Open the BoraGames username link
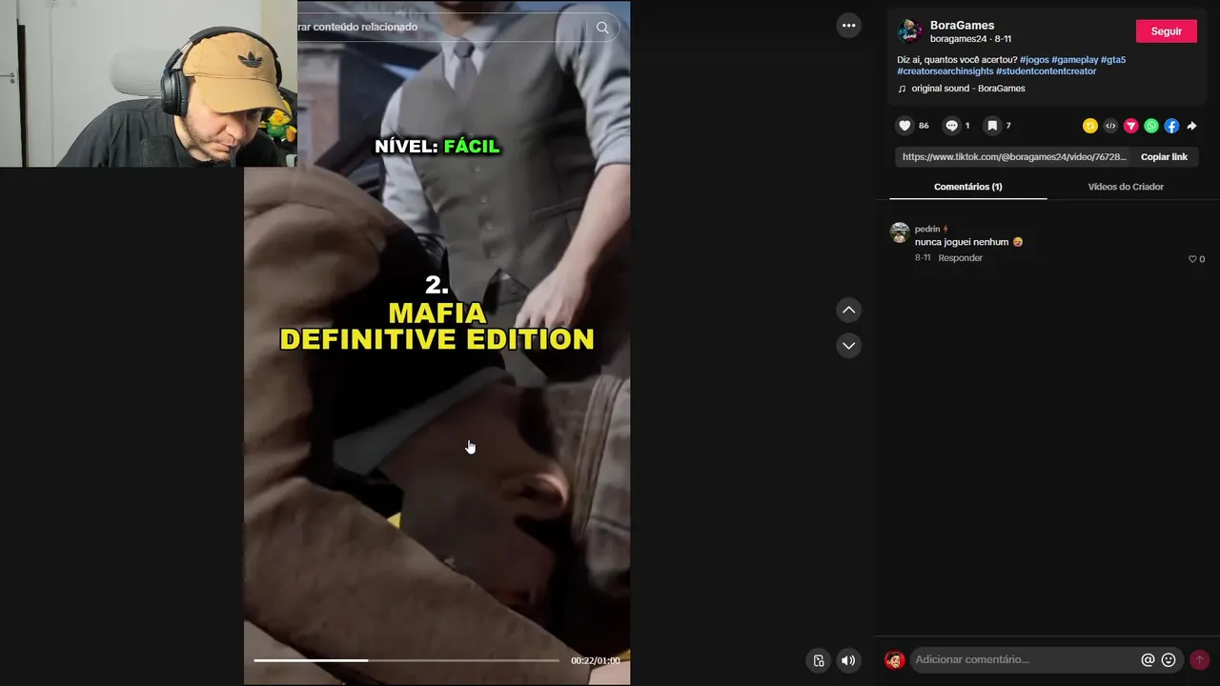 [x=962, y=26]
